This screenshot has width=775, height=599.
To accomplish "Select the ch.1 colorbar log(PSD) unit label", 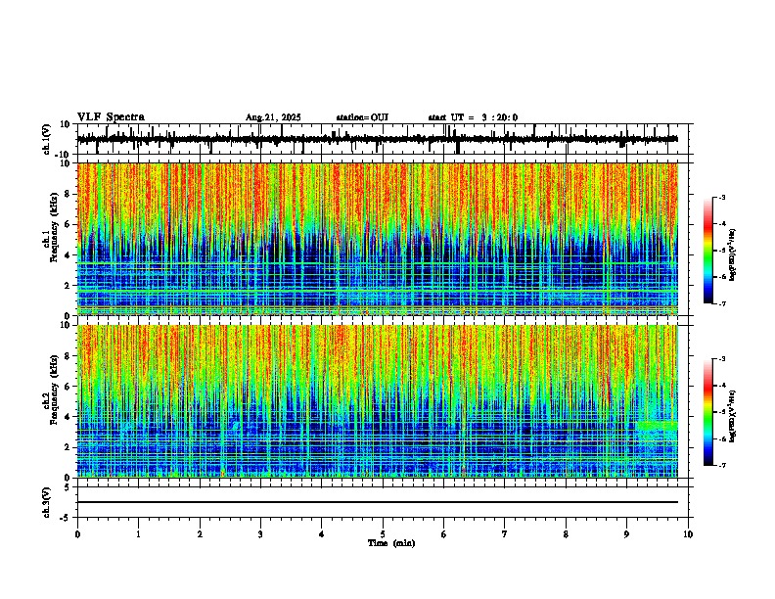I will coord(733,254).
